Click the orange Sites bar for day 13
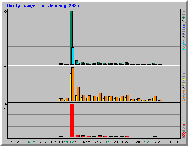Image resolution: width=188 pixels, height=146 pixels. pos(78,94)
